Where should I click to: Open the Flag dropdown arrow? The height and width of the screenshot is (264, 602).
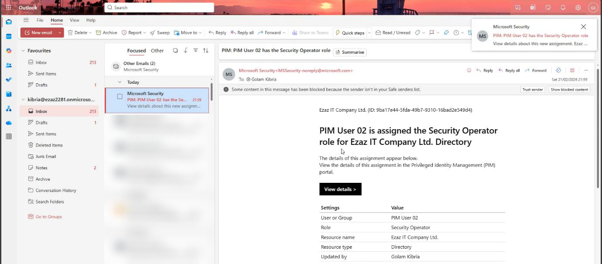point(438,33)
